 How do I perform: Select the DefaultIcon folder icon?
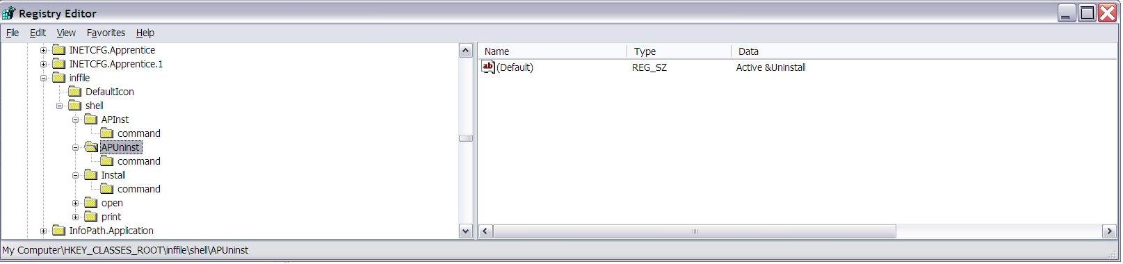pyautogui.click(x=75, y=92)
